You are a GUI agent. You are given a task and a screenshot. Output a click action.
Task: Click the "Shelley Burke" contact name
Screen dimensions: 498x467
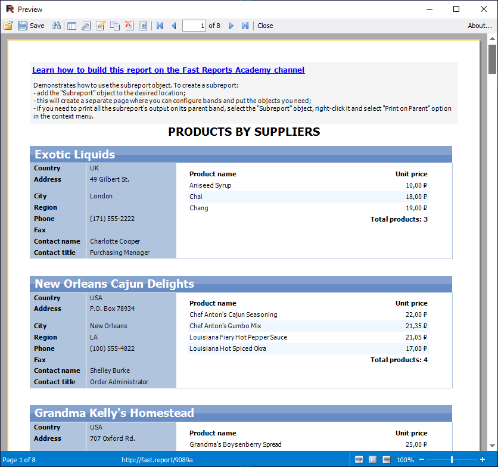(x=110, y=371)
